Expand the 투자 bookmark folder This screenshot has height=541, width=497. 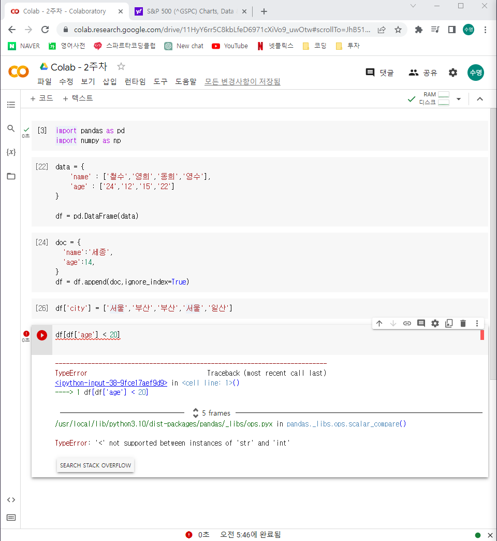click(347, 46)
